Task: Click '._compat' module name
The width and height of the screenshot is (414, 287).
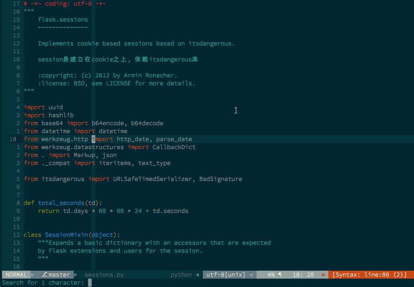Action: click(x=56, y=163)
